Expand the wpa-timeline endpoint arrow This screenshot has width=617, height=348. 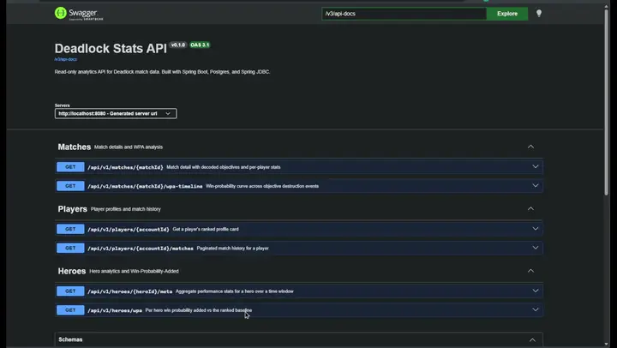(535, 185)
